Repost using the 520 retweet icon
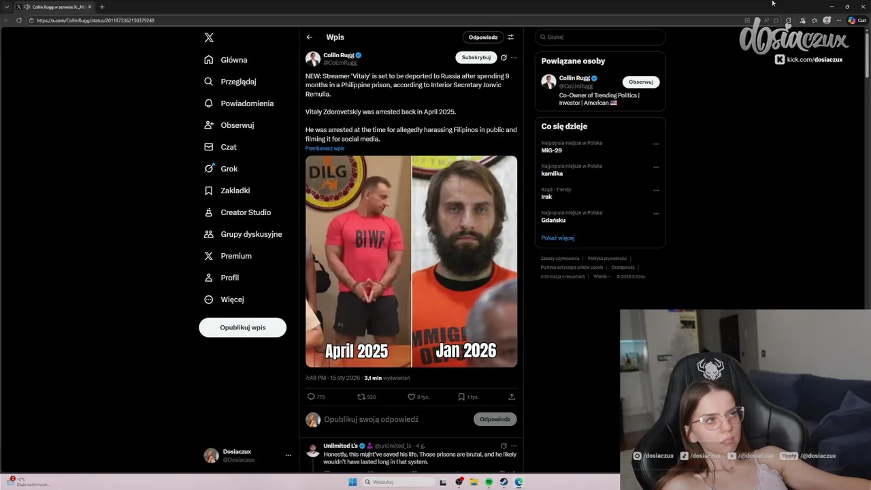This screenshot has width=871, height=490. (362, 397)
